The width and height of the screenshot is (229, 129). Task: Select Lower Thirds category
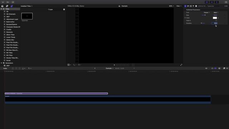point(10,37)
